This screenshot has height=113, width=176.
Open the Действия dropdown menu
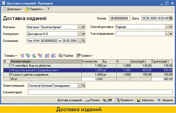[x=13, y=9]
